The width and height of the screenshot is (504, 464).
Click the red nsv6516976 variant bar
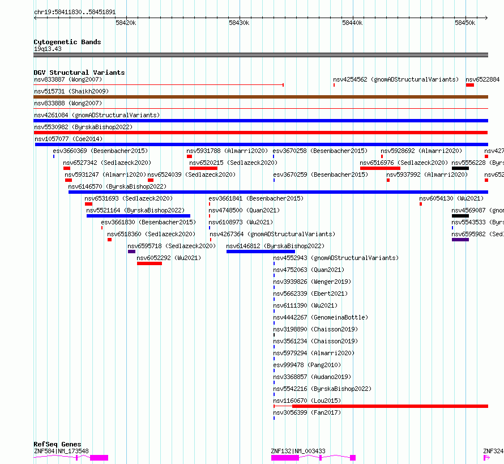coord(380,168)
